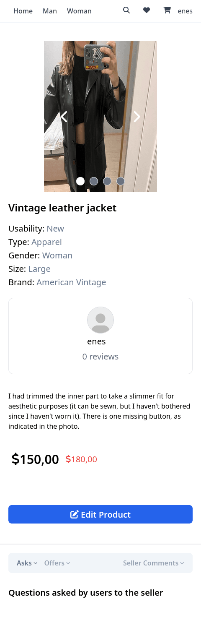Viewport: 201px width, 620px height.
Task: Click the seller avatar icon
Action: [x=100, y=320]
